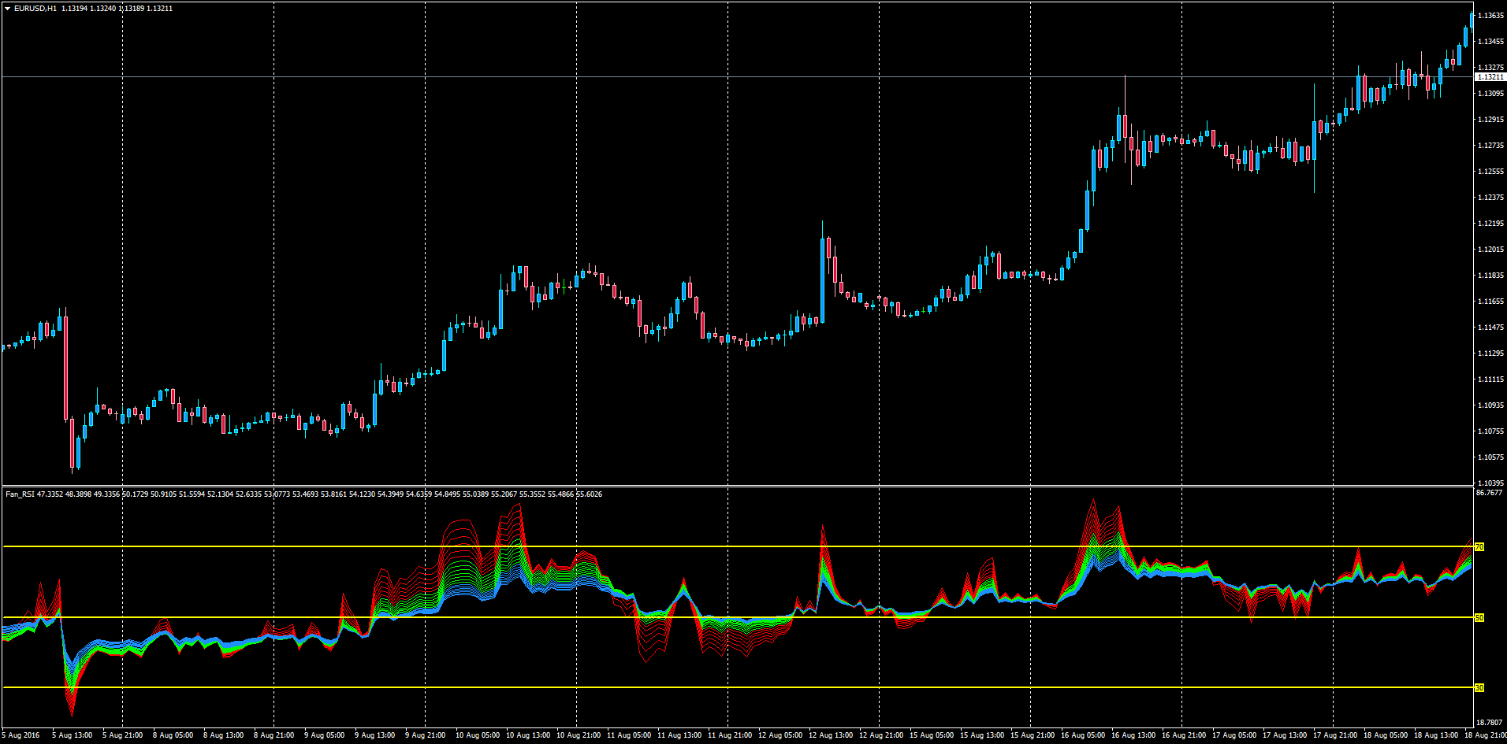The height and width of the screenshot is (744, 1507).
Task: Click price scale value 1.11115
Action: tap(1490, 379)
